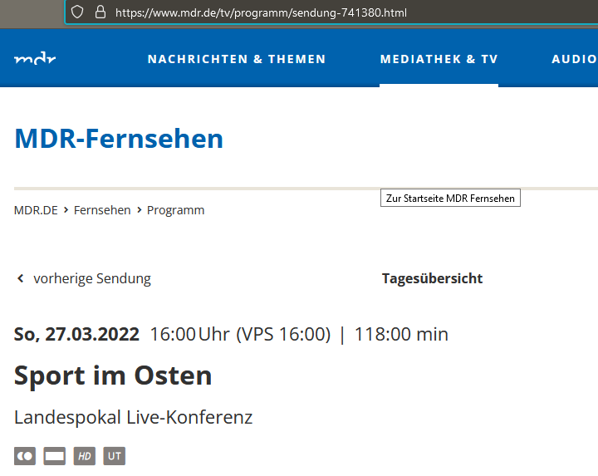Click the left chevron before vorherige Sendung
This screenshot has height=476, width=598.
point(21,279)
